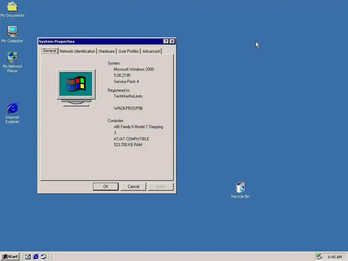Click the AT/AT COMPATIBLE text
348x261 pixels.
(132, 139)
